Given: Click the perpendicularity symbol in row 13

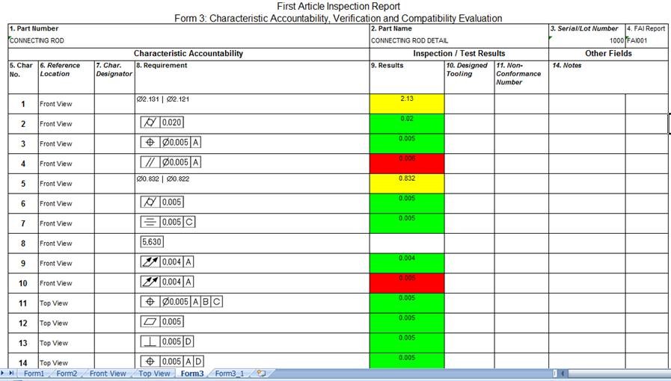Looking at the screenshot, I should click(150, 341).
